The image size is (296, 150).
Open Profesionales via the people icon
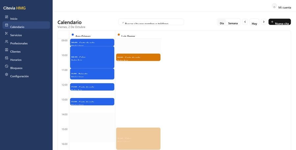click(7, 41)
